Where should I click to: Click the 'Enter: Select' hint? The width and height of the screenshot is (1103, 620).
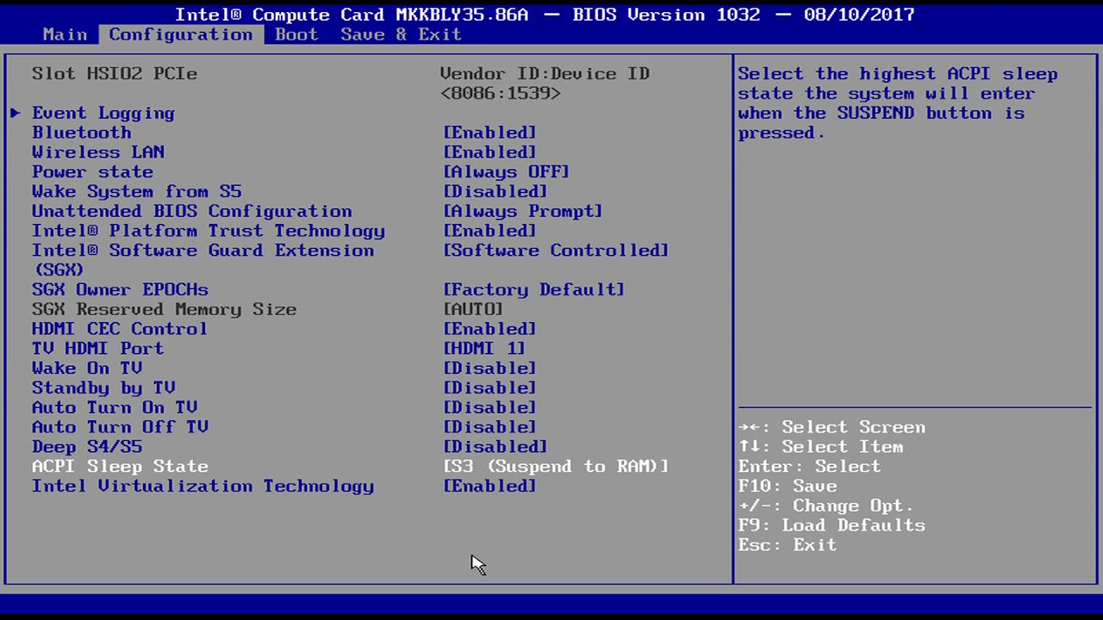pos(809,467)
